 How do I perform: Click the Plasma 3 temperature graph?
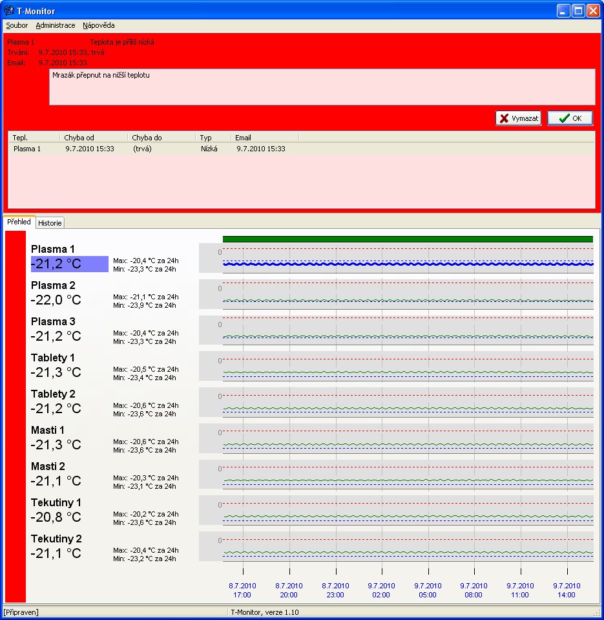396,330
